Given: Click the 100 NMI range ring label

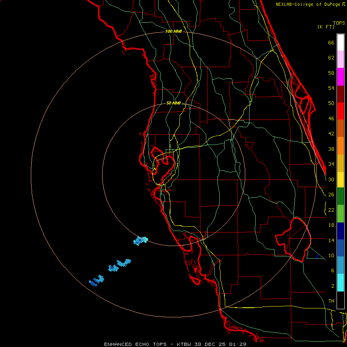Looking at the screenshot, I should pyautogui.click(x=173, y=31).
